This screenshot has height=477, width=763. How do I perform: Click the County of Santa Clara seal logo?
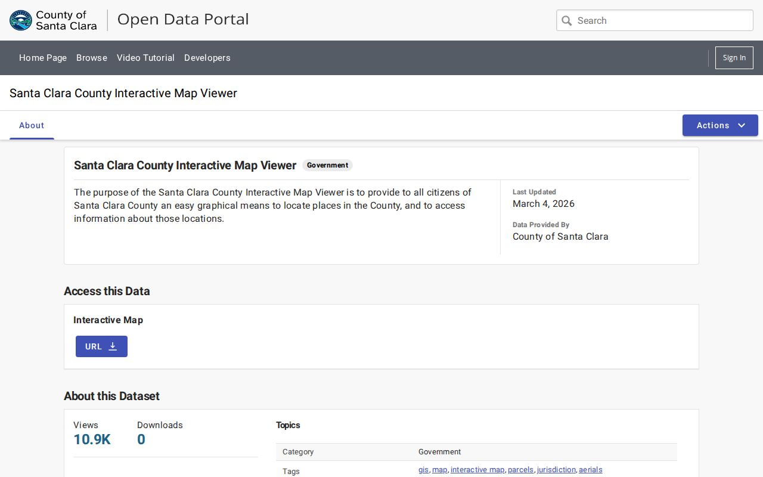(x=21, y=20)
